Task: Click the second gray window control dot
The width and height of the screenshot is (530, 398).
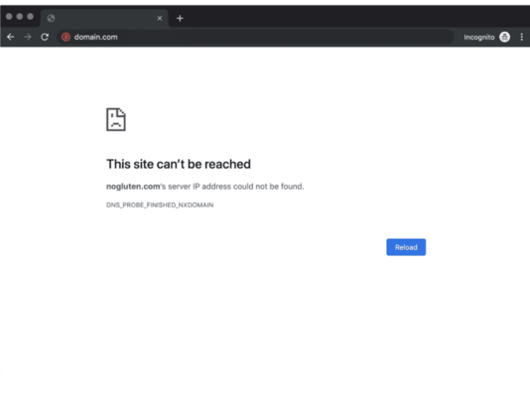Action: (x=20, y=16)
